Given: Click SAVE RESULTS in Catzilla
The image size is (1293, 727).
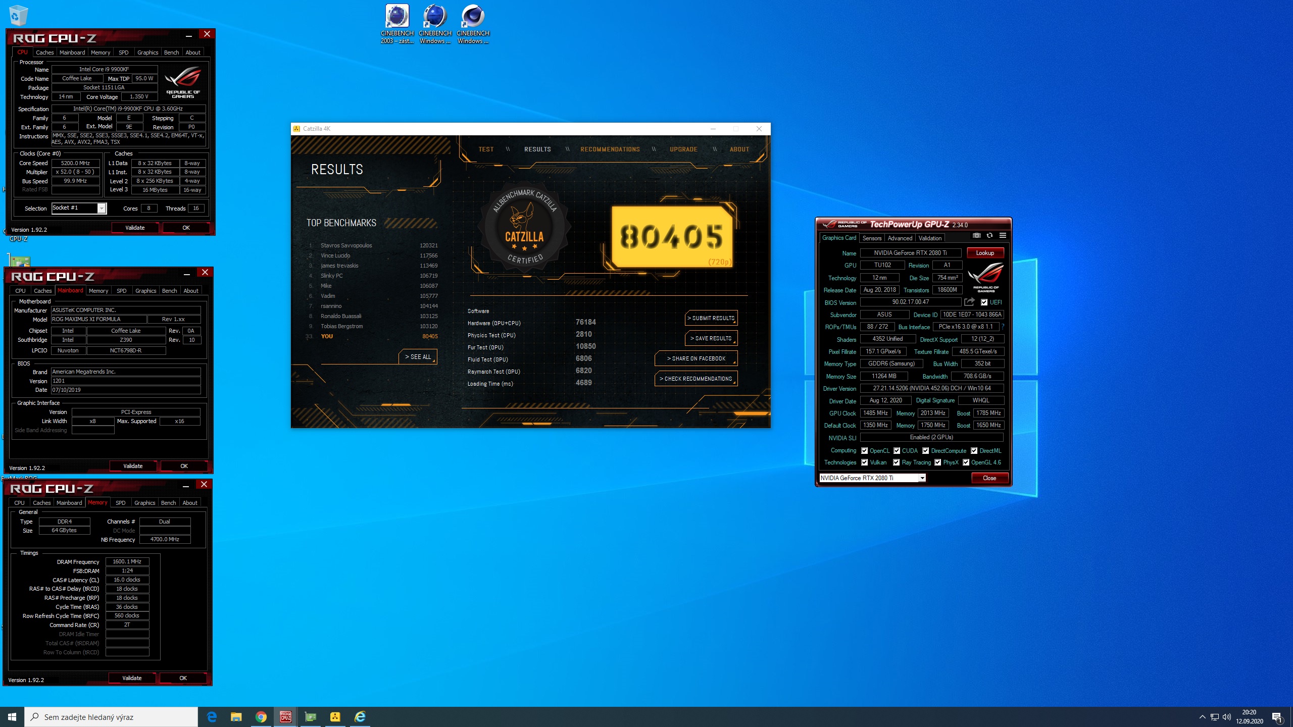Looking at the screenshot, I should tap(711, 338).
